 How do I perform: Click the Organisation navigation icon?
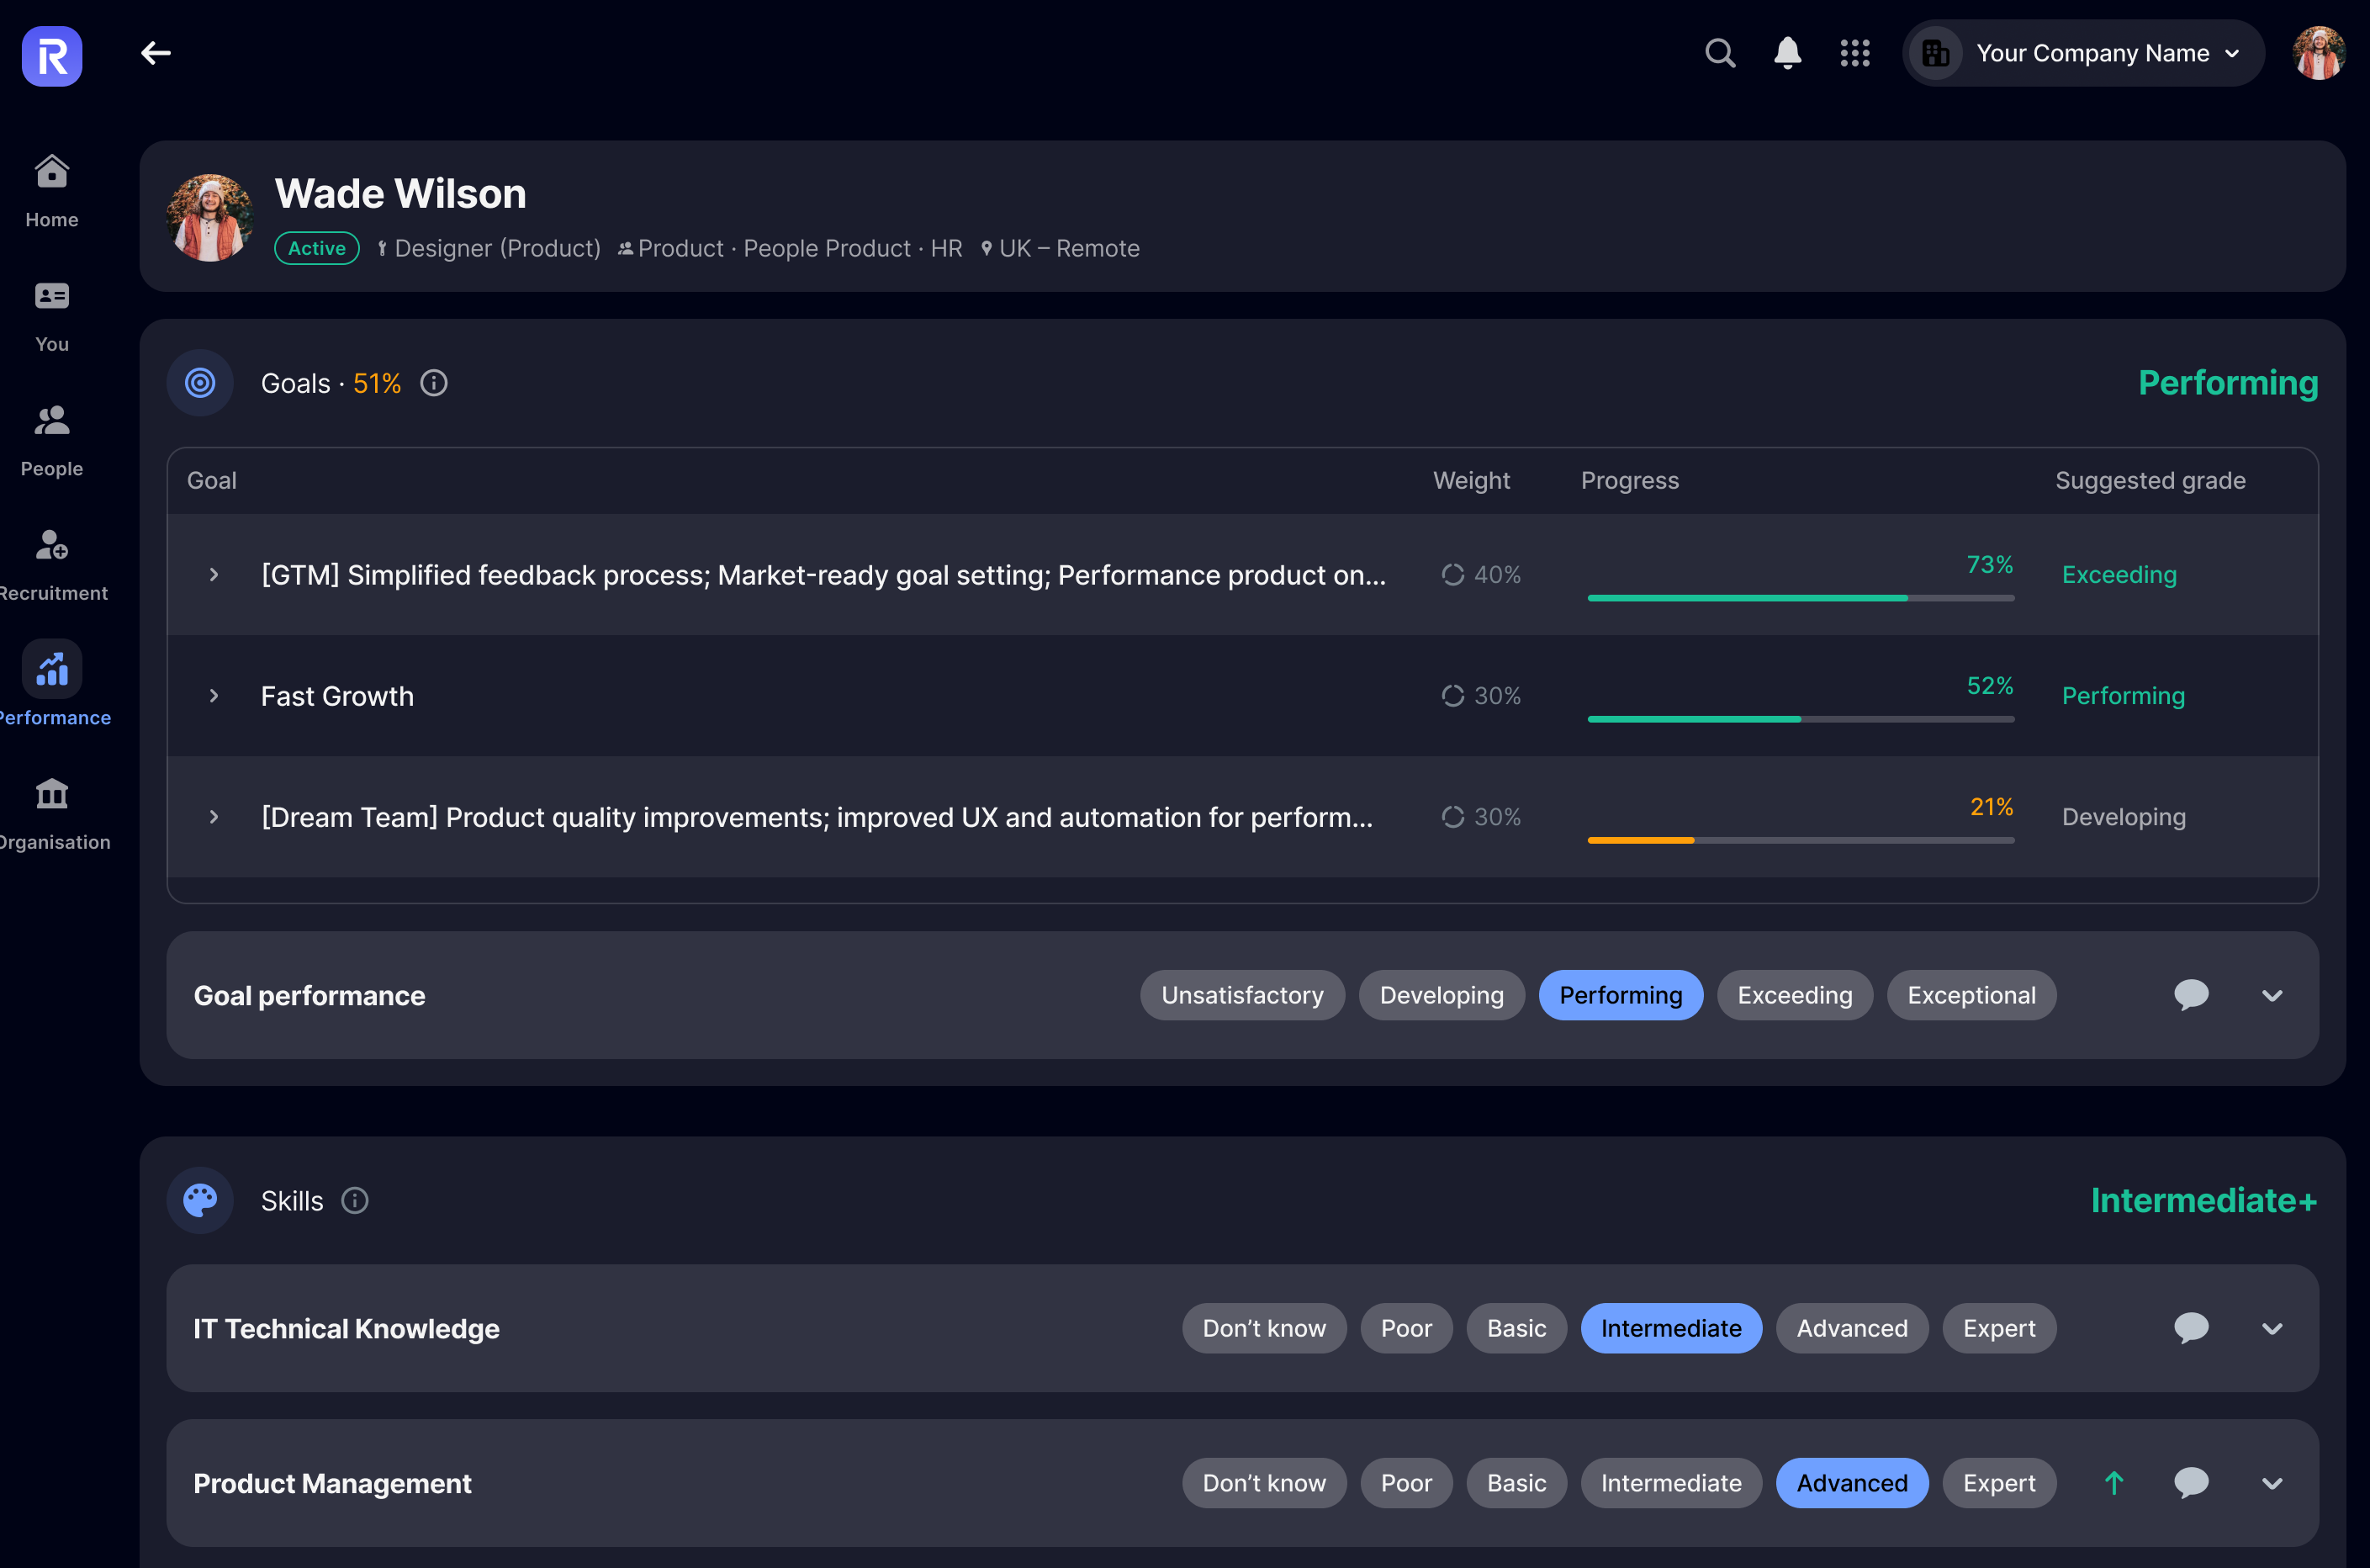(52, 792)
